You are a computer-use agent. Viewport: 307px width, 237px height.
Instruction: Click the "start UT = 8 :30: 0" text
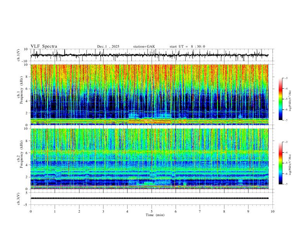(x=187, y=46)
